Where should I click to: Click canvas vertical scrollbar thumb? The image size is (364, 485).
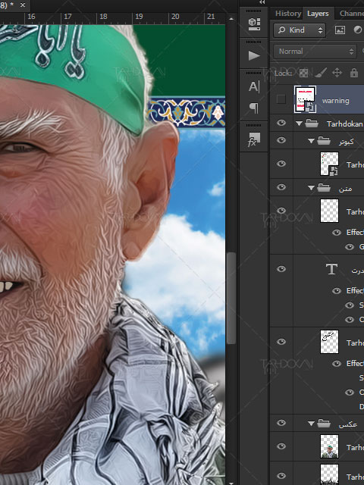pos(231,298)
